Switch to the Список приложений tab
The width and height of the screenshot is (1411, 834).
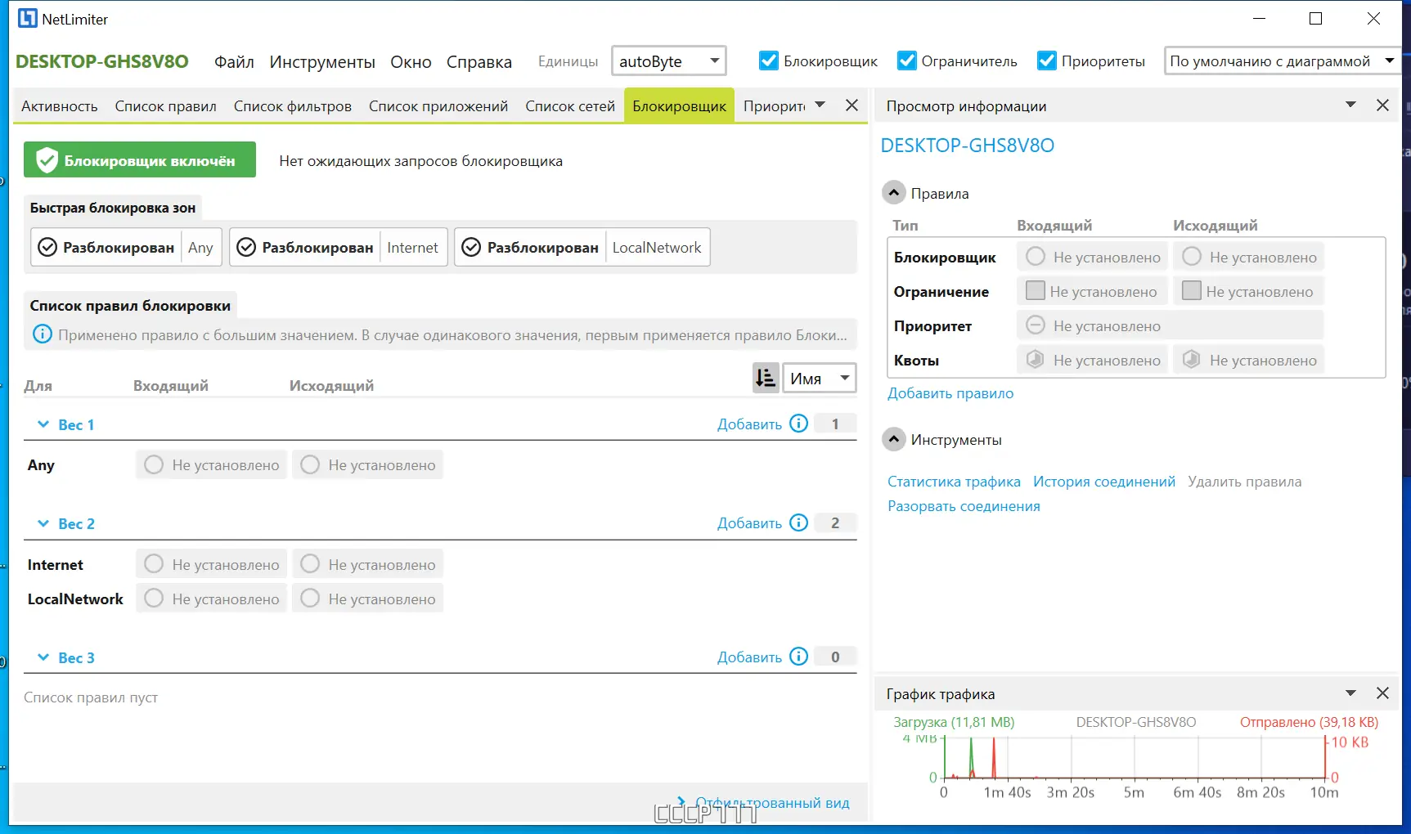tap(438, 106)
